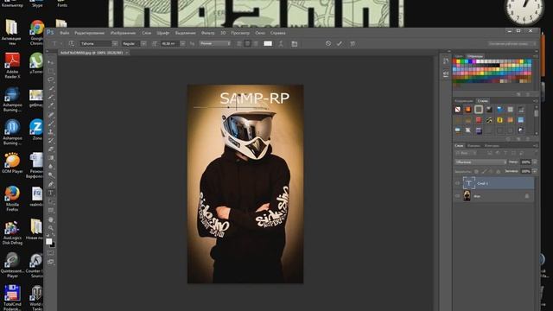
Task: Open collapsed Properties panel icon below History
Action: click(x=446, y=73)
